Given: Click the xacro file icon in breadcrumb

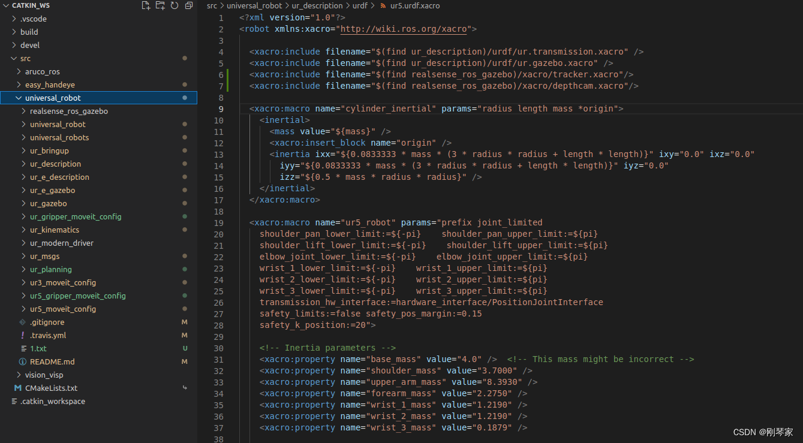Looking at the screenshot, I should click(x=383, y=5).
